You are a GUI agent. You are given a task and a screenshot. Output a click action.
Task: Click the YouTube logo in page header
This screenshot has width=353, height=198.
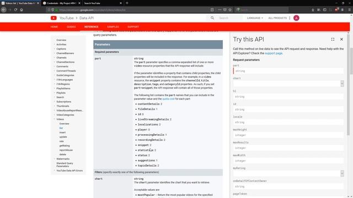click(54, 18)
